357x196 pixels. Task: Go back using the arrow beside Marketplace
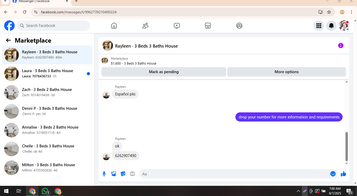[8, 40]
